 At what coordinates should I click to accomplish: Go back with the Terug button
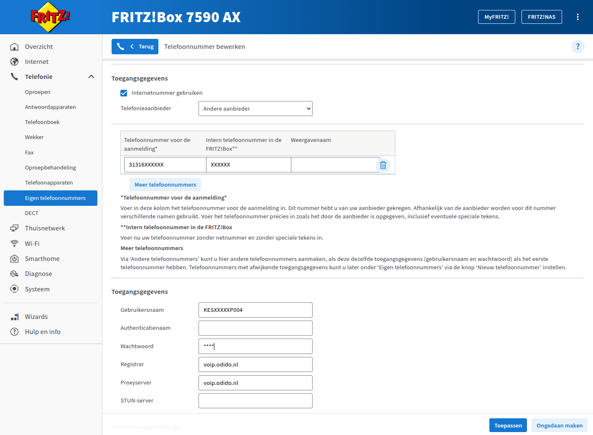[x=135, y=47]
